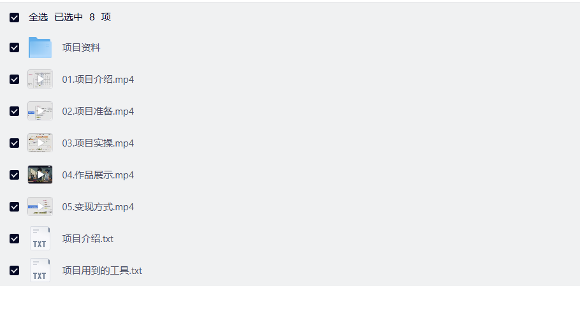The height and width of the screenshot is (309, 580).
Task: Click the 项目用到的工具.txt file icon
Action: point(40,271)
